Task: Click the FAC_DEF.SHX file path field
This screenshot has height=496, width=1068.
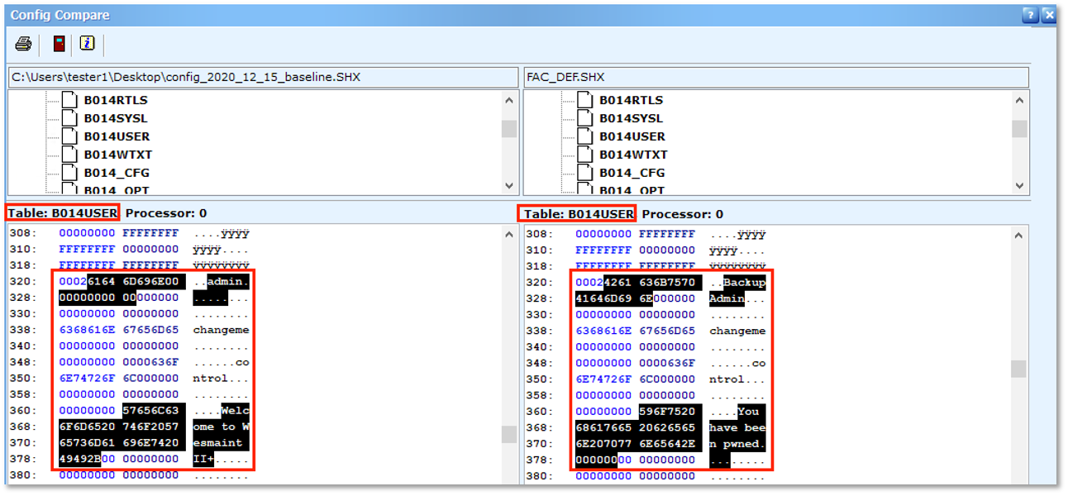Action: [x=775, y=77]
